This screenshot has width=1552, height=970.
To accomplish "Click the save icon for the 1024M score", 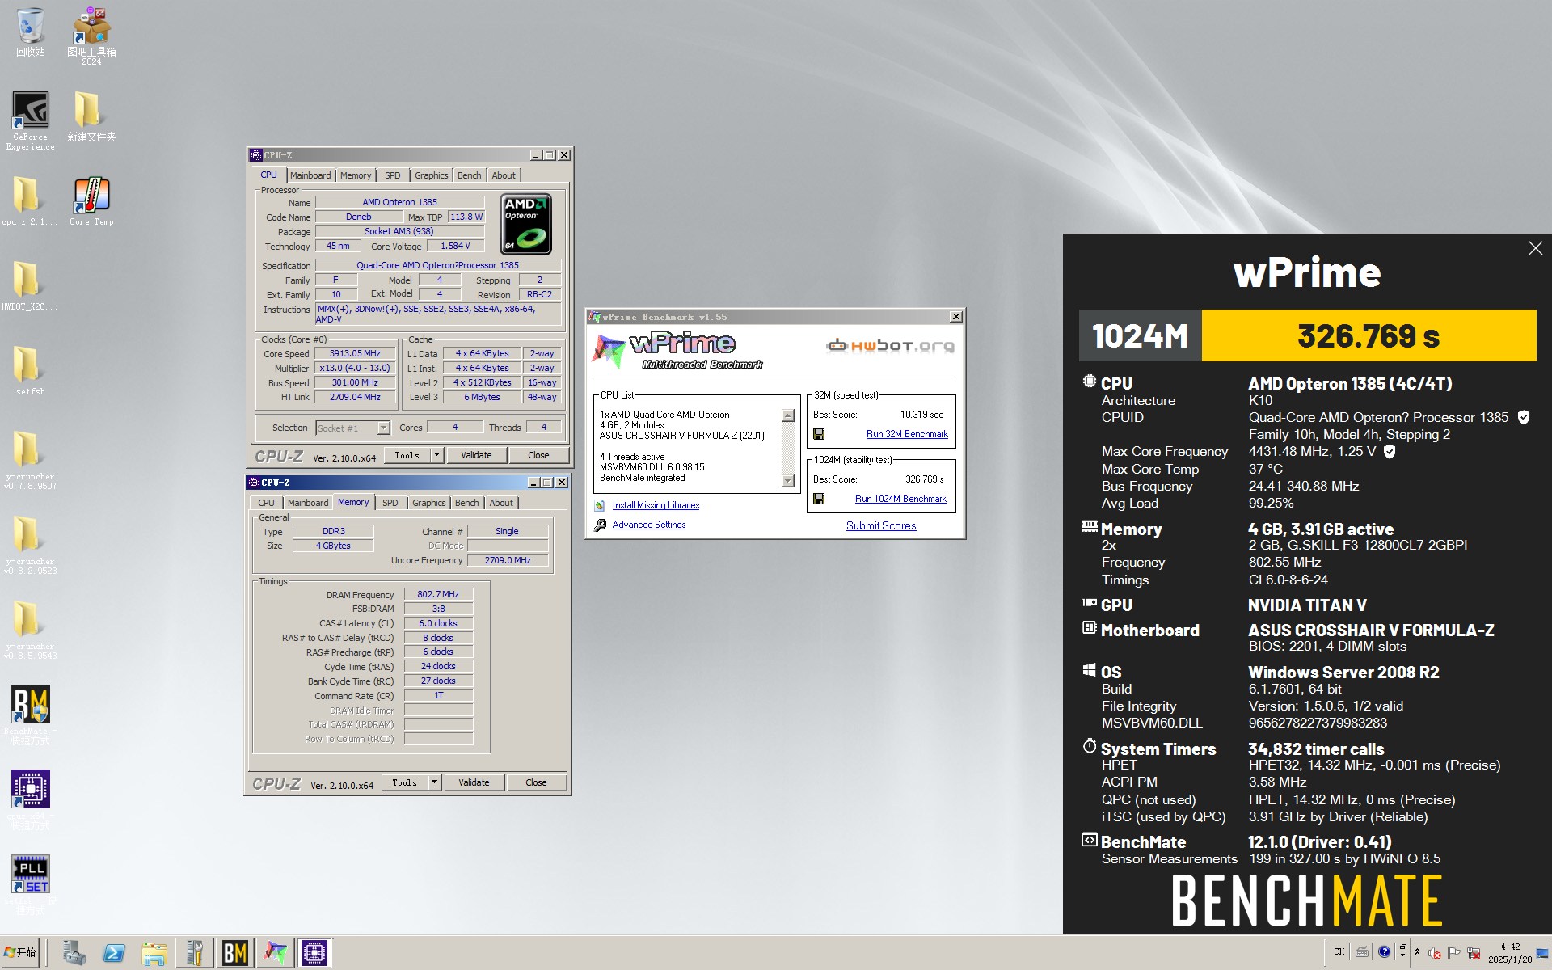I will click(819, 499).
